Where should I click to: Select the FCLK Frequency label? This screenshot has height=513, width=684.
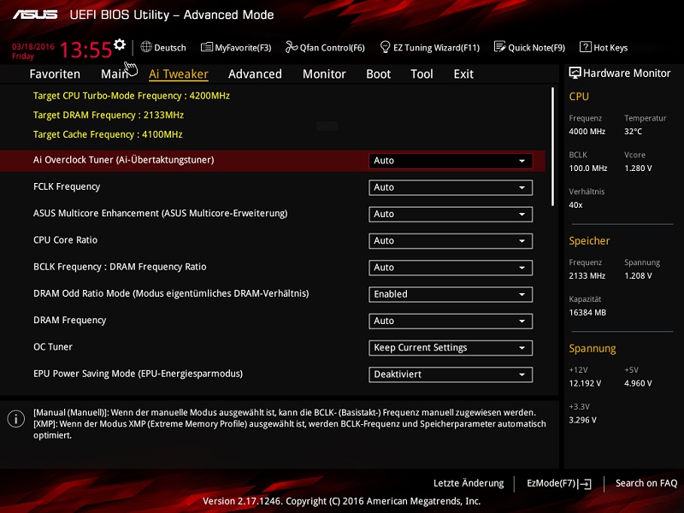click(x=67, y=186)
